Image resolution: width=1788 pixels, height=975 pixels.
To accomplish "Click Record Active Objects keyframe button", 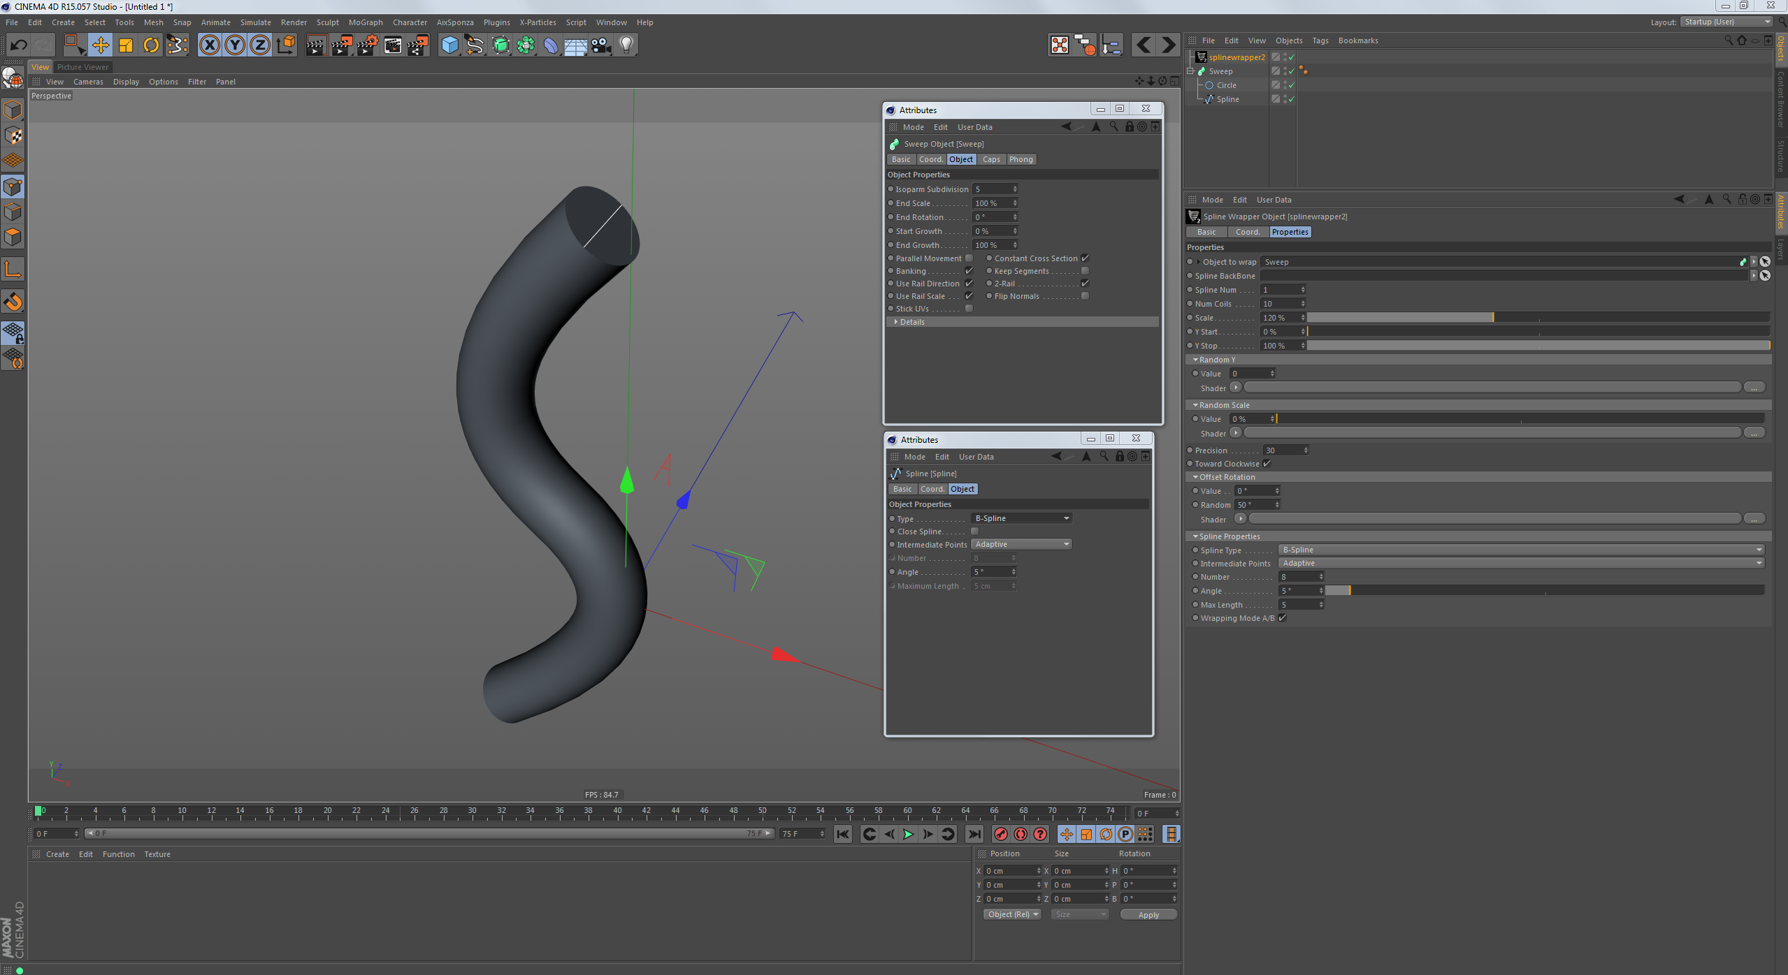I will point(1000,834).
